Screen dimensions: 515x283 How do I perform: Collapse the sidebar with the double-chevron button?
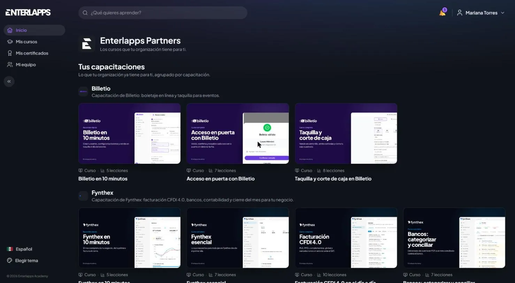coord(9,82)
